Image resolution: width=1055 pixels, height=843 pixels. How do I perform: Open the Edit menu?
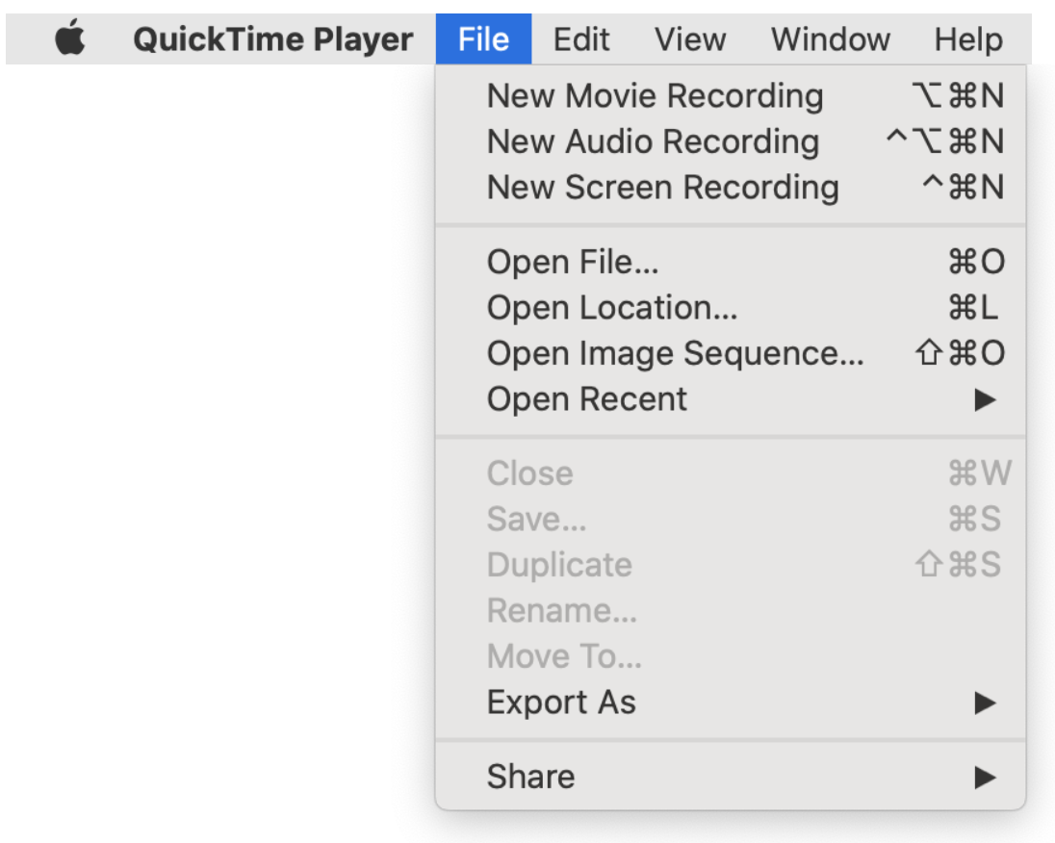(x=581, y=39)
